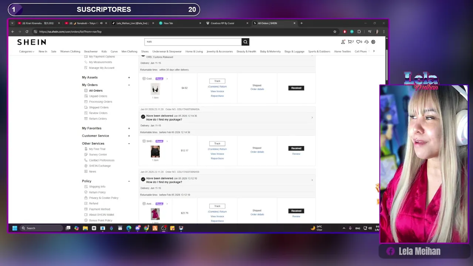Open the Categories dropdown
The width and height of the screenshot is (473, 266).
tap(27, 51)
